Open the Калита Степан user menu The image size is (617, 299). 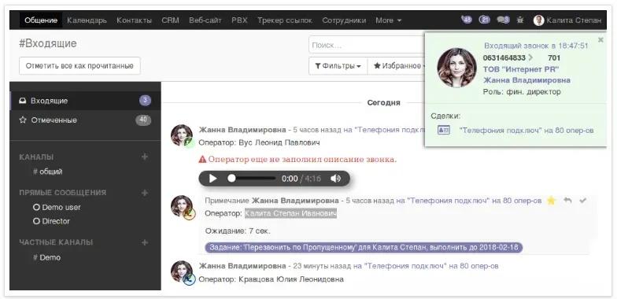[x=567, y=20]
